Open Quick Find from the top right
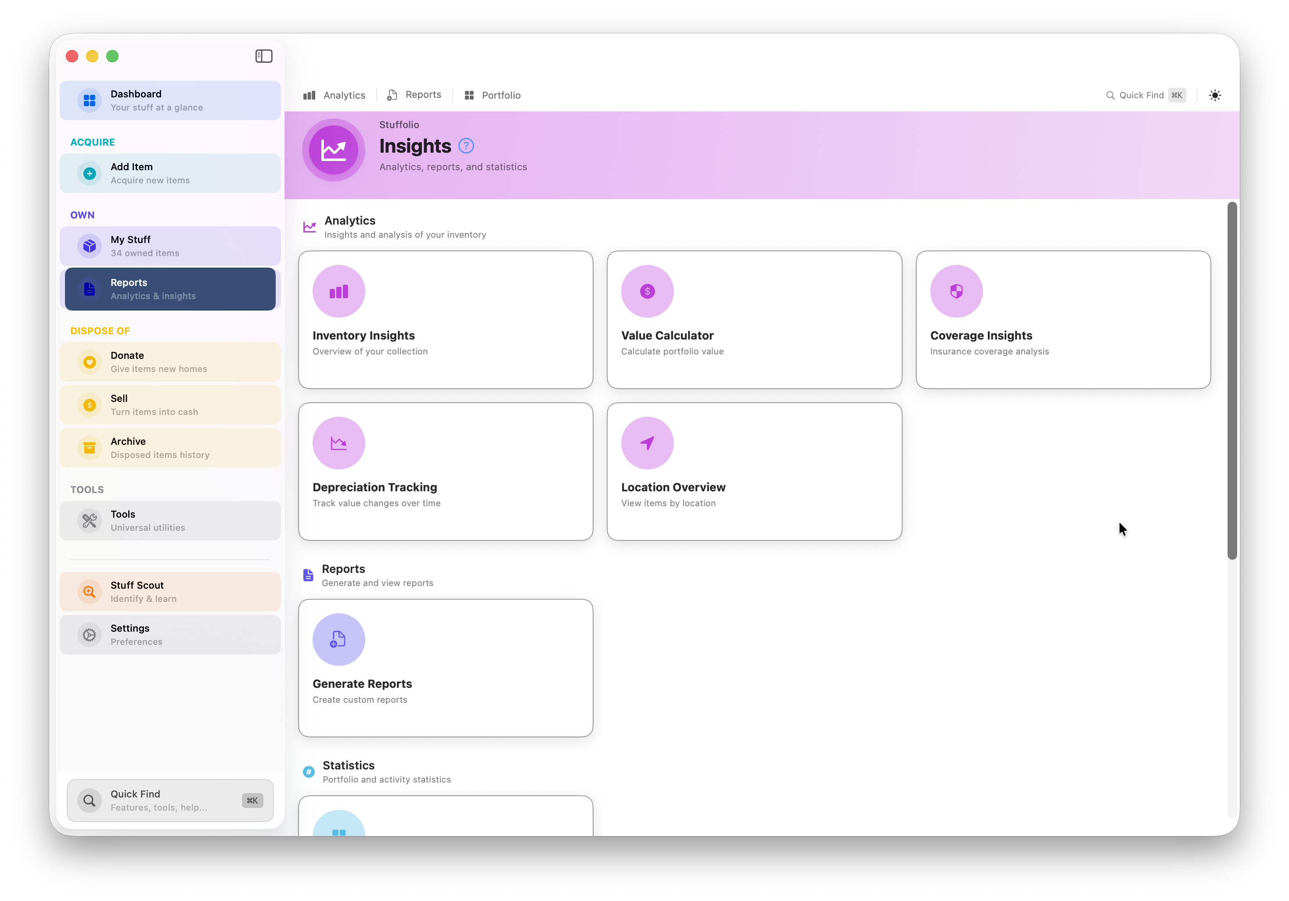Screen dimensions: 1289x901 click(1145, 95)
